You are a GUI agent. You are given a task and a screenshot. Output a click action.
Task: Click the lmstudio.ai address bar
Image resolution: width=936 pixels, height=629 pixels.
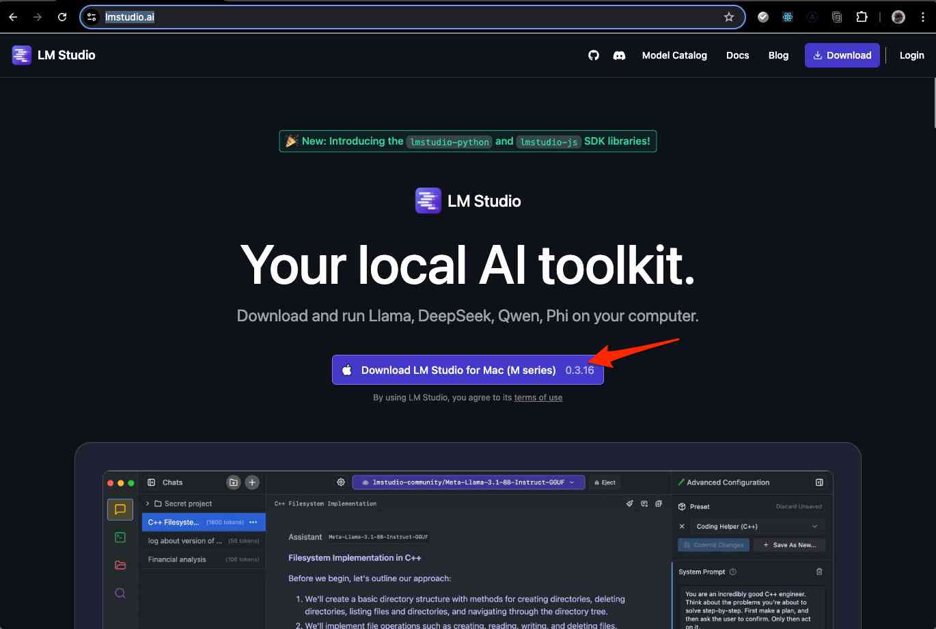point(410,17)
